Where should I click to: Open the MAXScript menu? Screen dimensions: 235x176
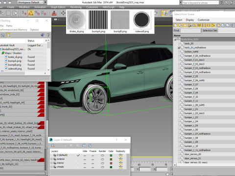tap(108, 7)
